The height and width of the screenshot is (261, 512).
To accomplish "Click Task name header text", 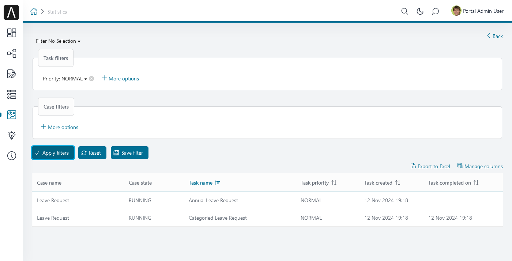I will [x=200, y=183].
